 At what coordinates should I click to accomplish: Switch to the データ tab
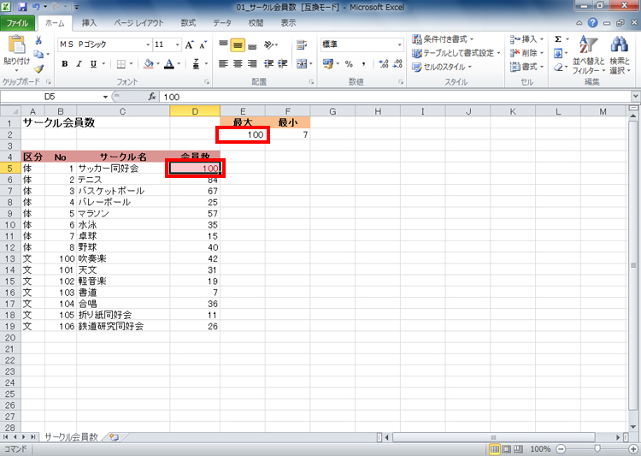pos(222,23)
